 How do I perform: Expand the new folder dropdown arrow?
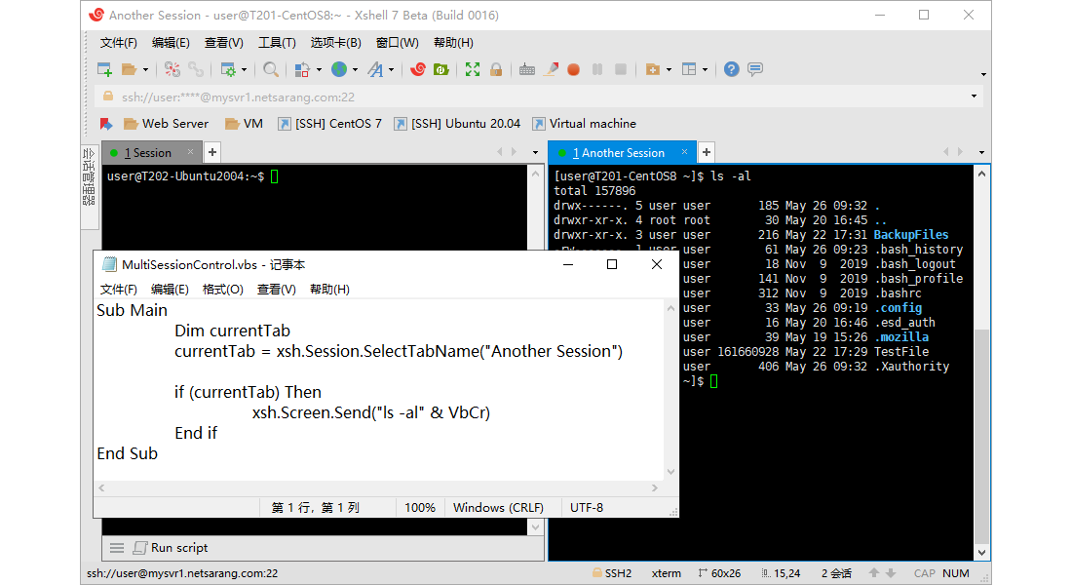coord(669,70)
